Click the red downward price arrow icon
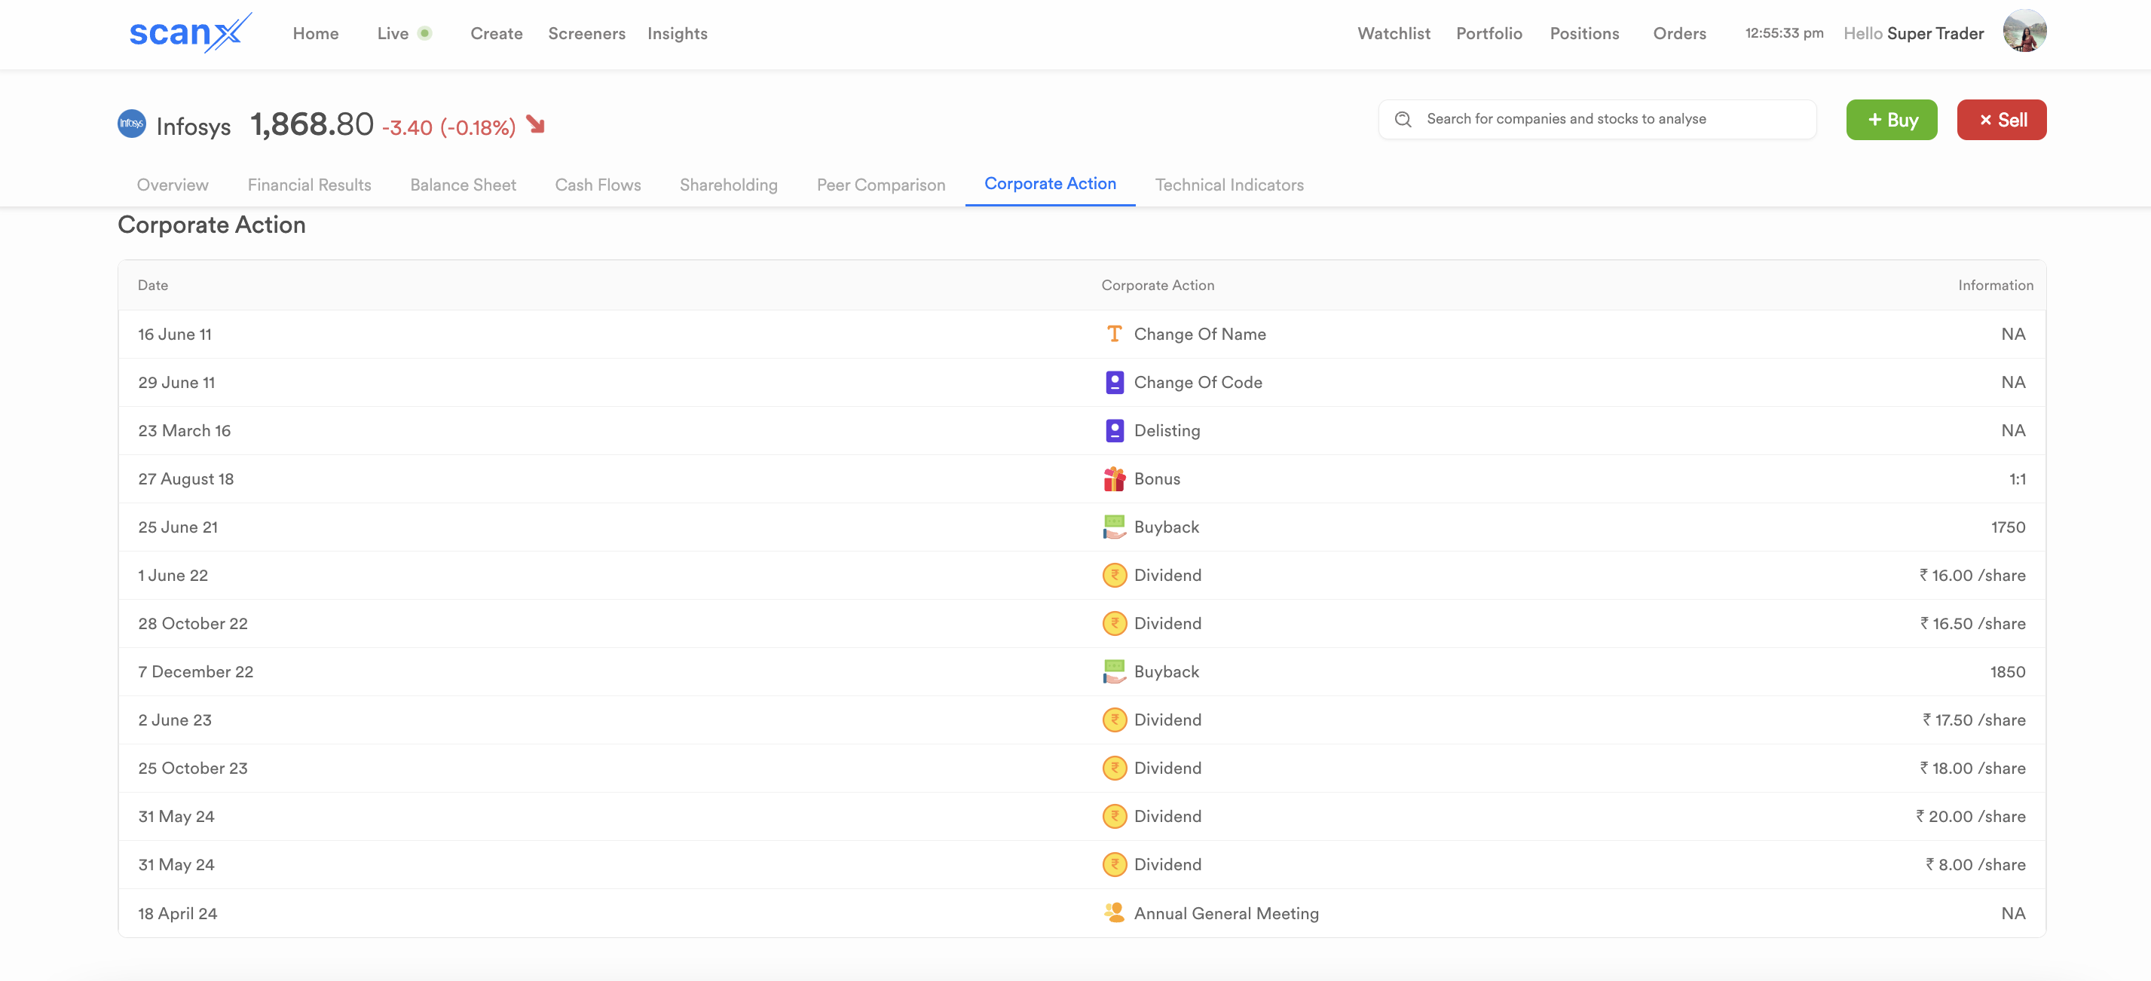This screenshot has width=2151, height=981. click(x=536, y=125)
